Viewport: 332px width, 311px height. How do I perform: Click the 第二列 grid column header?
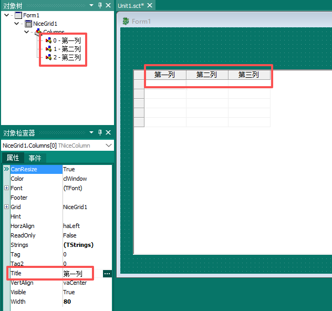coord(207,75)
